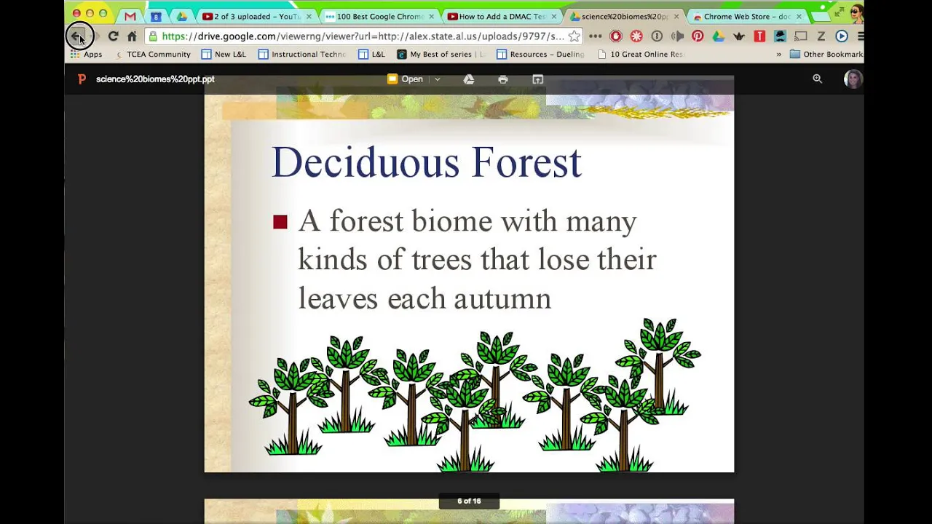This screenshot has width=932, height=524.
Task: Reload the page with the refresh icon
Action: coord(114,36)
